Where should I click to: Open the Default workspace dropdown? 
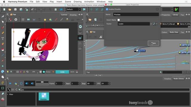click(x=80, y=9)
